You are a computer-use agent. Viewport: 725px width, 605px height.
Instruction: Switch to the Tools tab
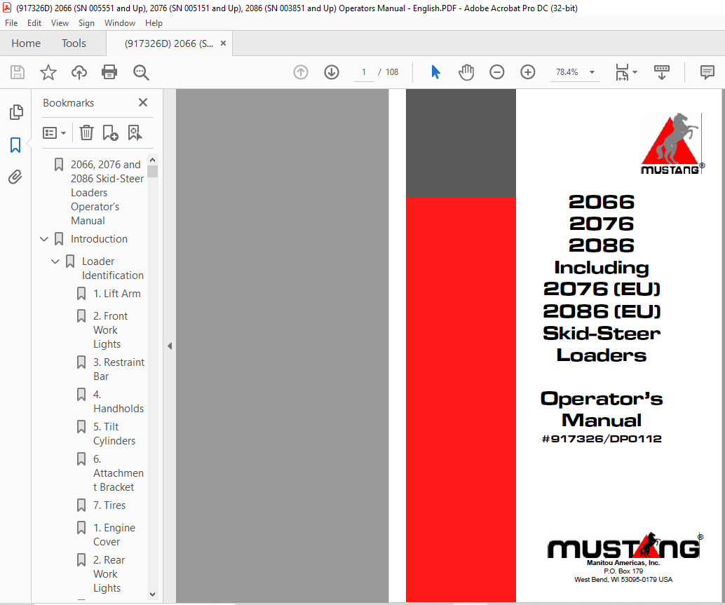[x=74, y=43]
